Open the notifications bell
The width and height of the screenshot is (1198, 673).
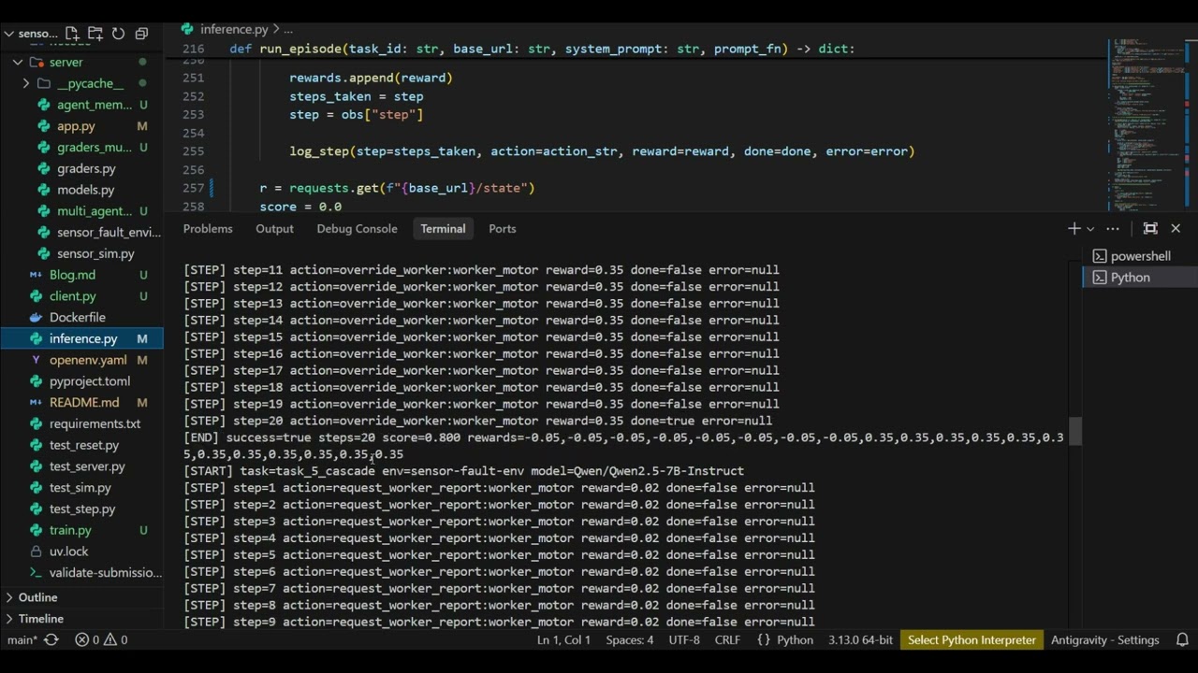click(1182, 640)
